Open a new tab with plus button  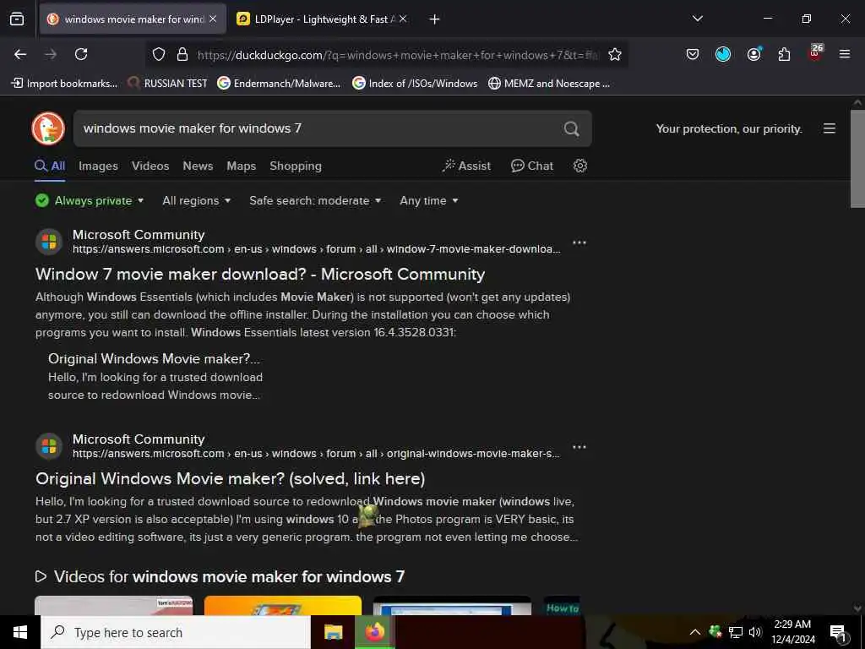pos(434,19)
